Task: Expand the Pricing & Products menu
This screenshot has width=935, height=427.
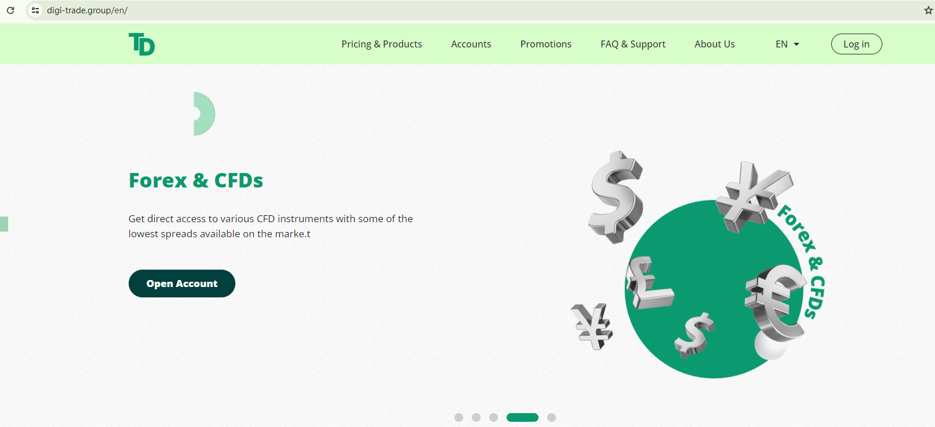Action: point(381,44)
